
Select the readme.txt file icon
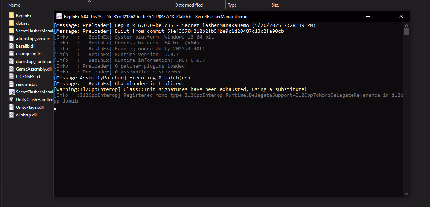(x=12, y=84)
